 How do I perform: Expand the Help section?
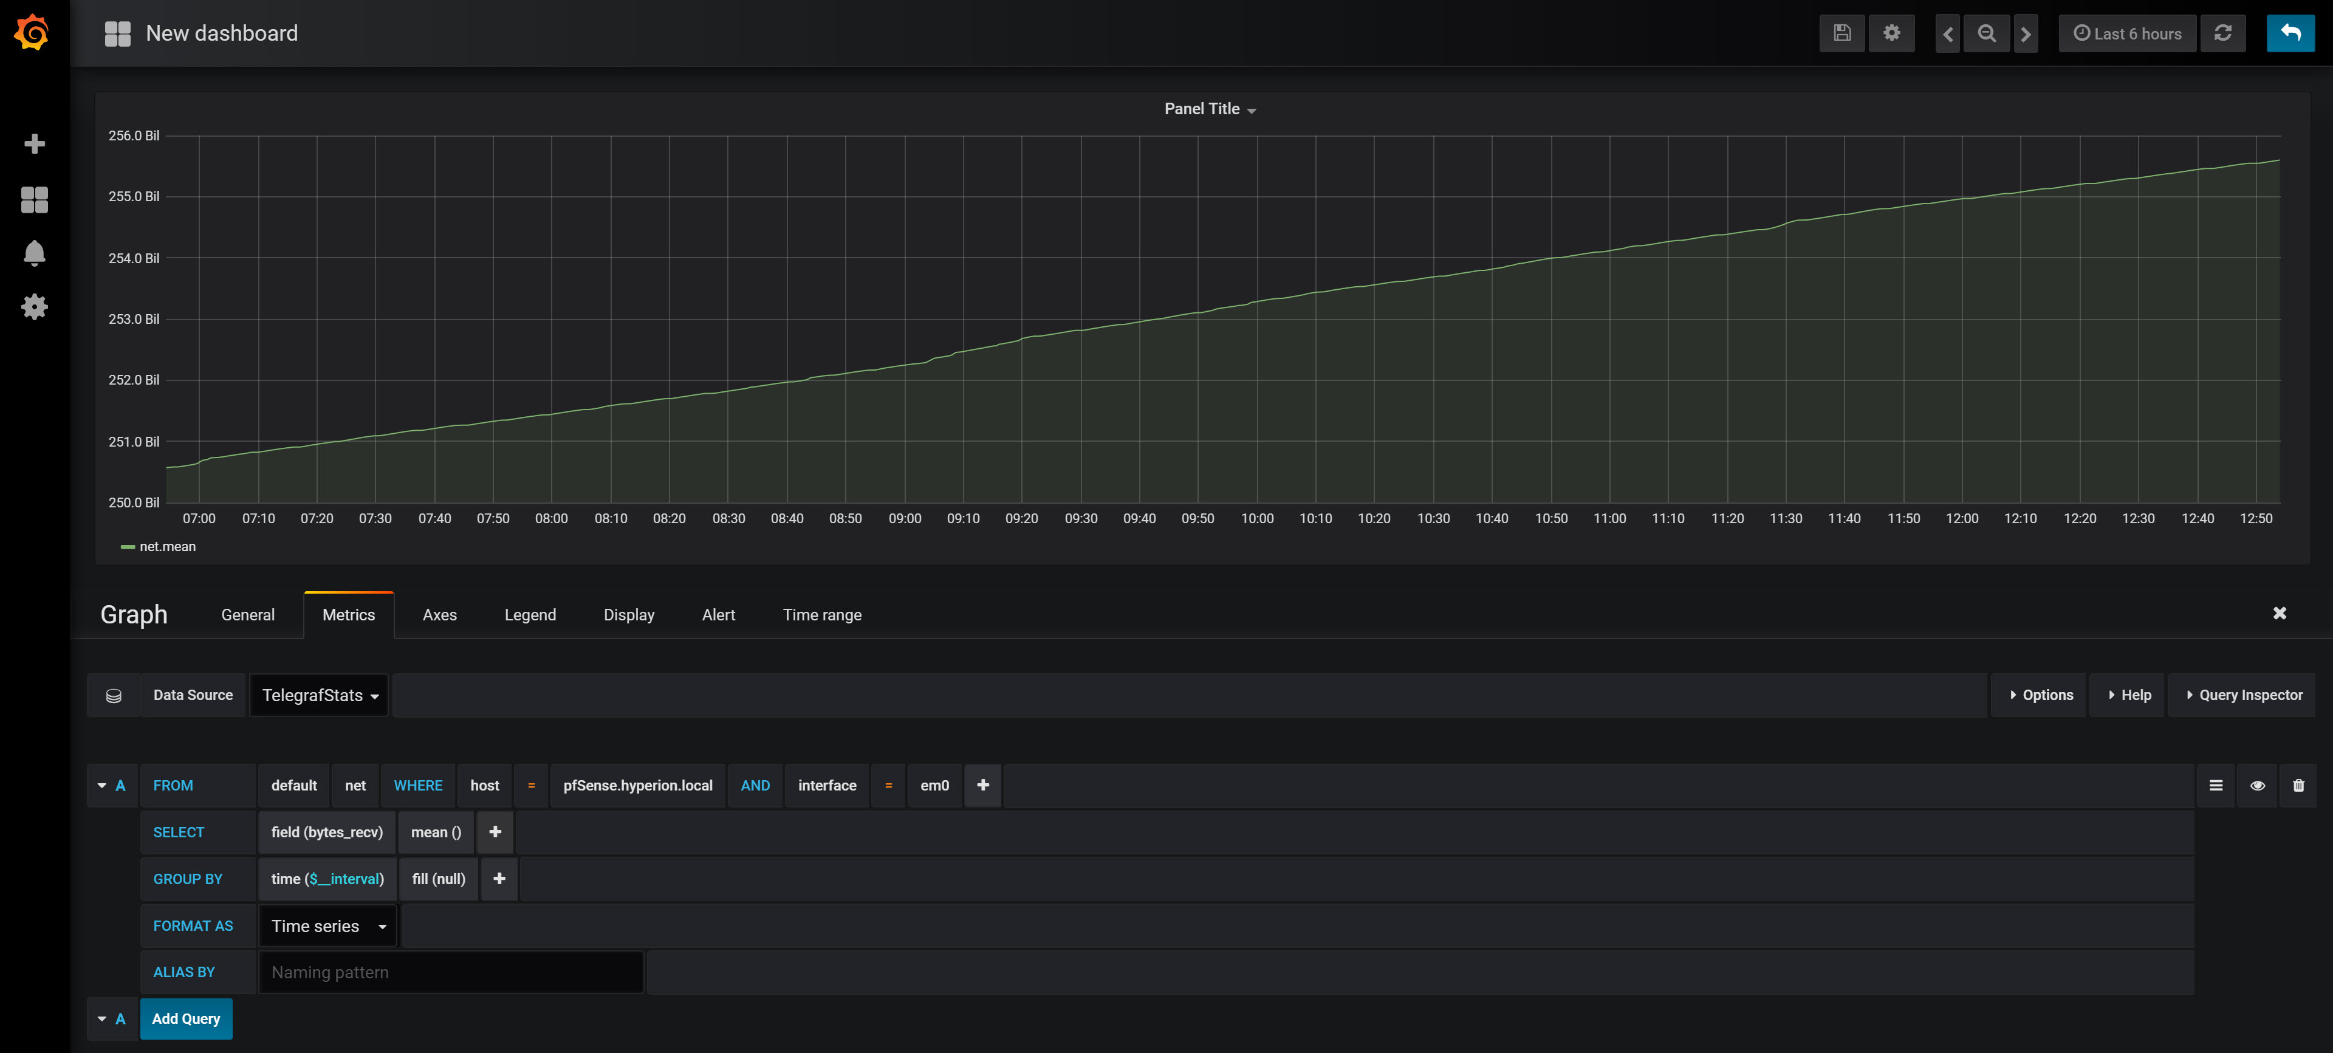coord(2126,695)
